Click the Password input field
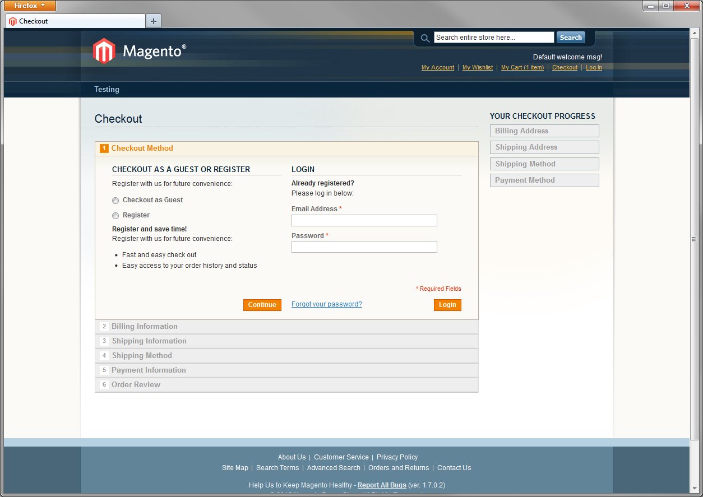The width and height of the screenshot is (703, 497). click(364, 247)
